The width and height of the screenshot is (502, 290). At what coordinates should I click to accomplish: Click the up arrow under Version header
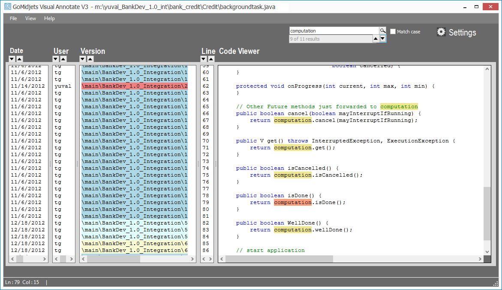[91, 59]
